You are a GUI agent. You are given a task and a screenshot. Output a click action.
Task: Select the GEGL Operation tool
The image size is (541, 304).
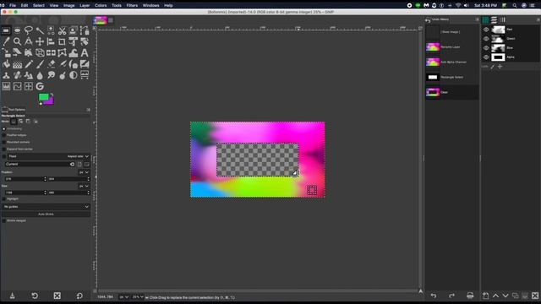[x=40, y=86]
